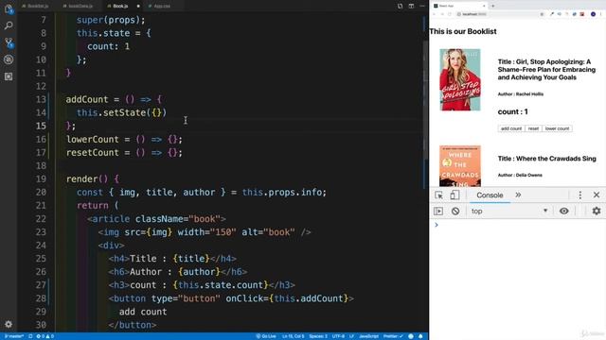Click Ln 15, Col 5 cursor position indicator
This screenshot has width=606, height=340.
(x=293, y=336)
